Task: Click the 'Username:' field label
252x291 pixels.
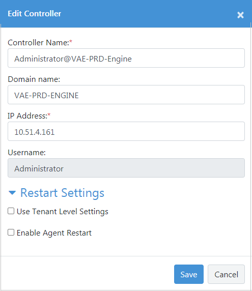Action: (x=26, y=152)
